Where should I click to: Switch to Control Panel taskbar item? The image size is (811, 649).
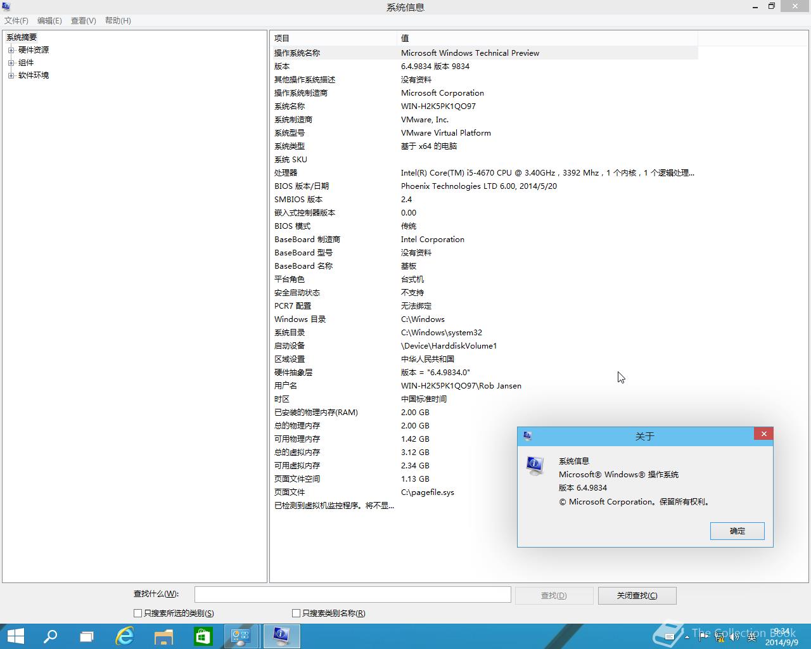click(x=241, y=636)
